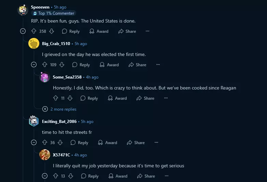
Task: Downvote Speeeven's comment with 358 points
Action: click(x=52, y=31)
